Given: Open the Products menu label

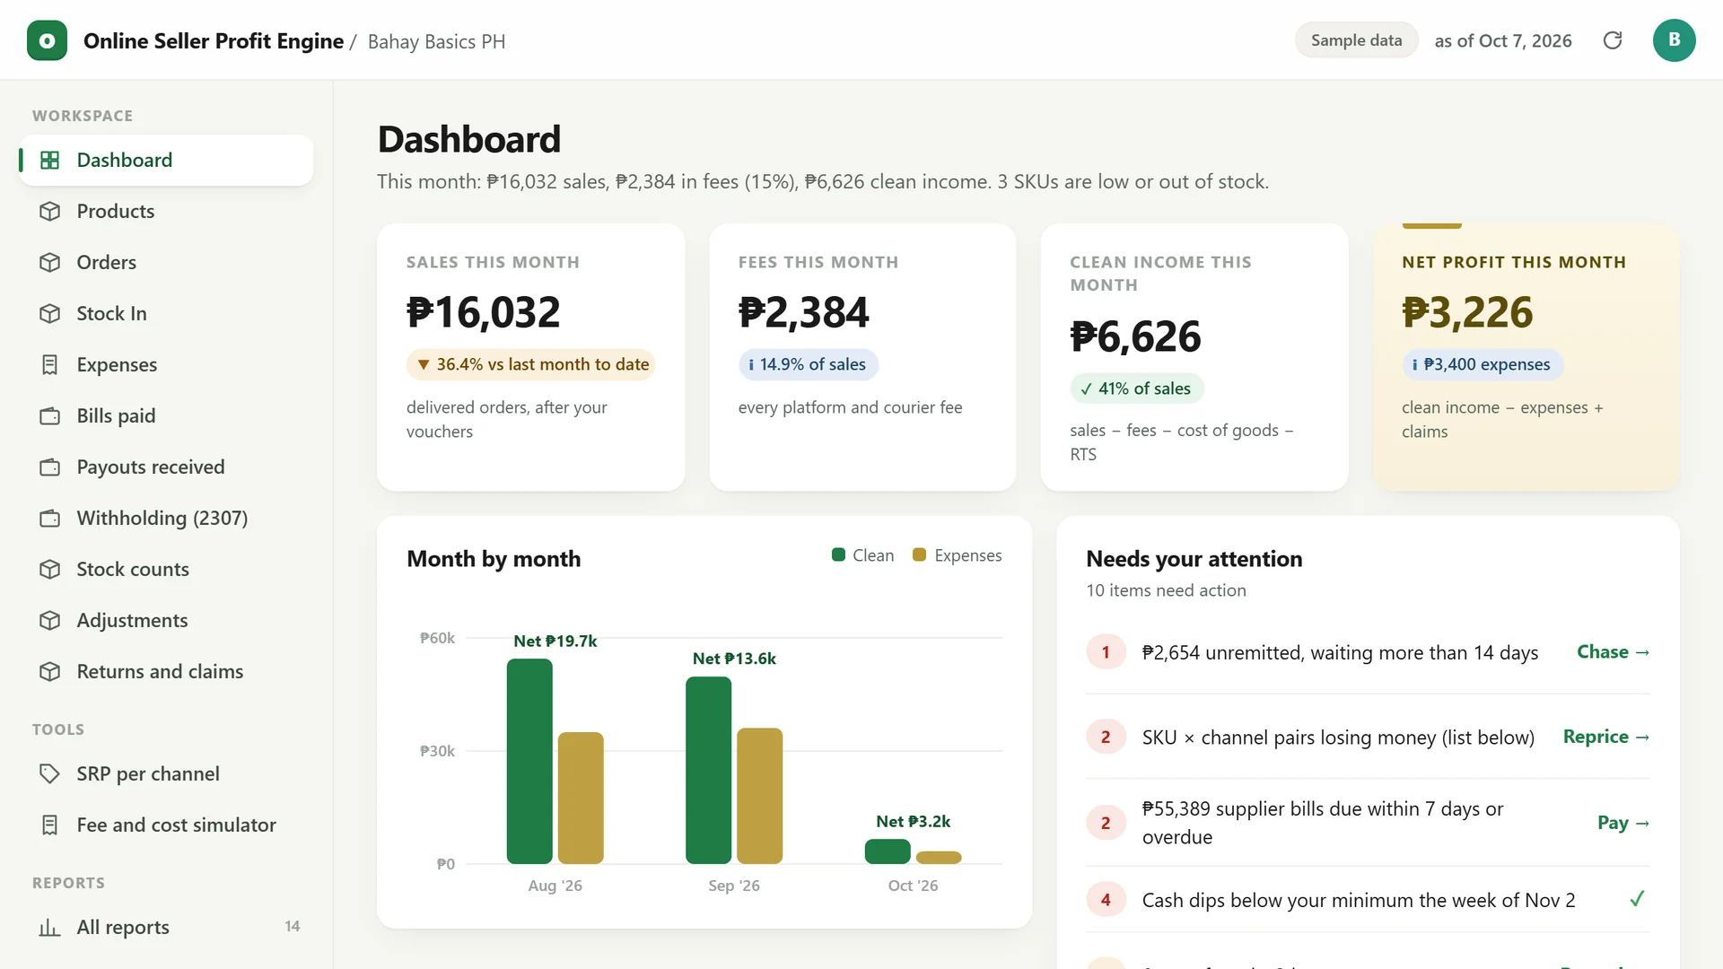Looking at the screenshot, I should [116, 211].
